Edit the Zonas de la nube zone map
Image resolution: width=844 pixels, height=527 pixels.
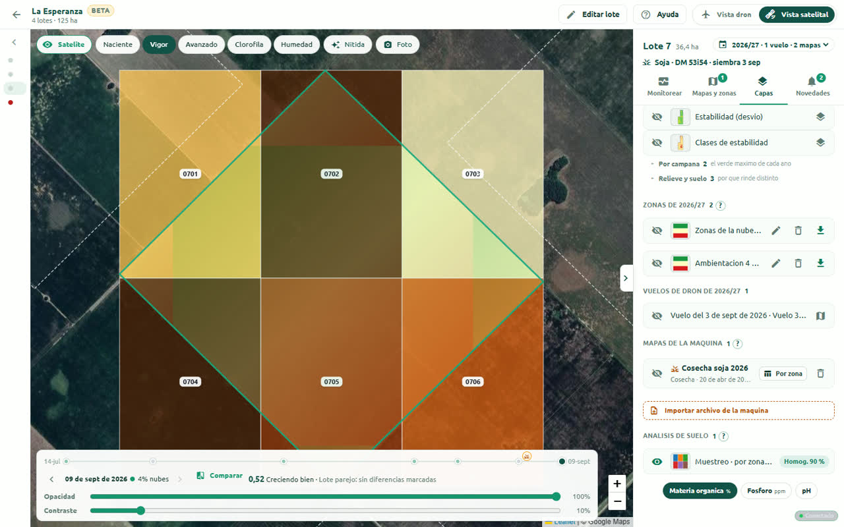[x=776, y=231]
